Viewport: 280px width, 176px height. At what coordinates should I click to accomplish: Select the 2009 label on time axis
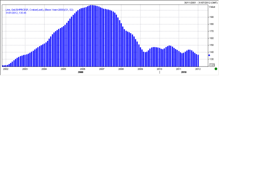(x=140, y=69)
